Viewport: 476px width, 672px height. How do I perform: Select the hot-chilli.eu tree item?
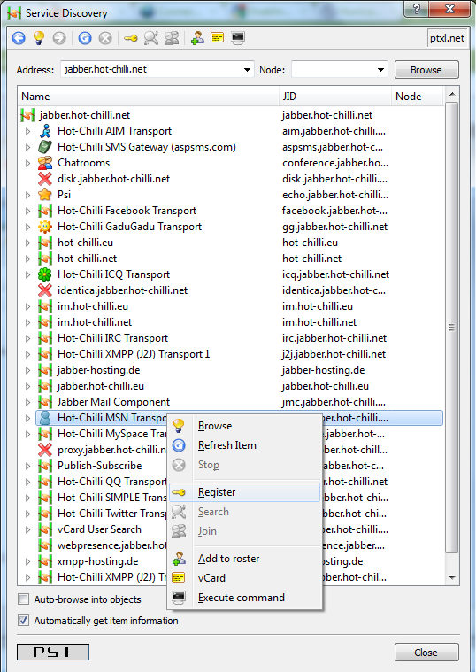[85, 243]
